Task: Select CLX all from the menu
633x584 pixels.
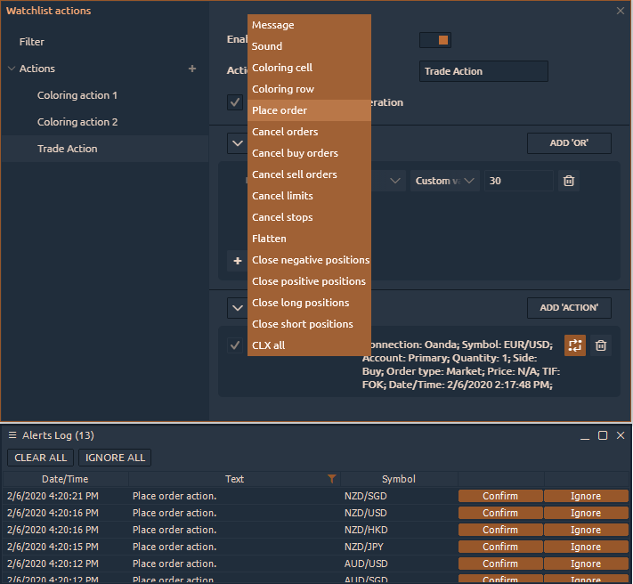Action: click(x=309, y=345)
